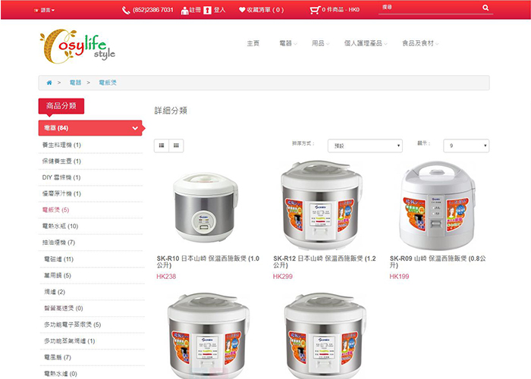Open the items-per-page dropdown showing 9
Image resolution: width=531 pixels, height=379 pixels.
(466, 146)
